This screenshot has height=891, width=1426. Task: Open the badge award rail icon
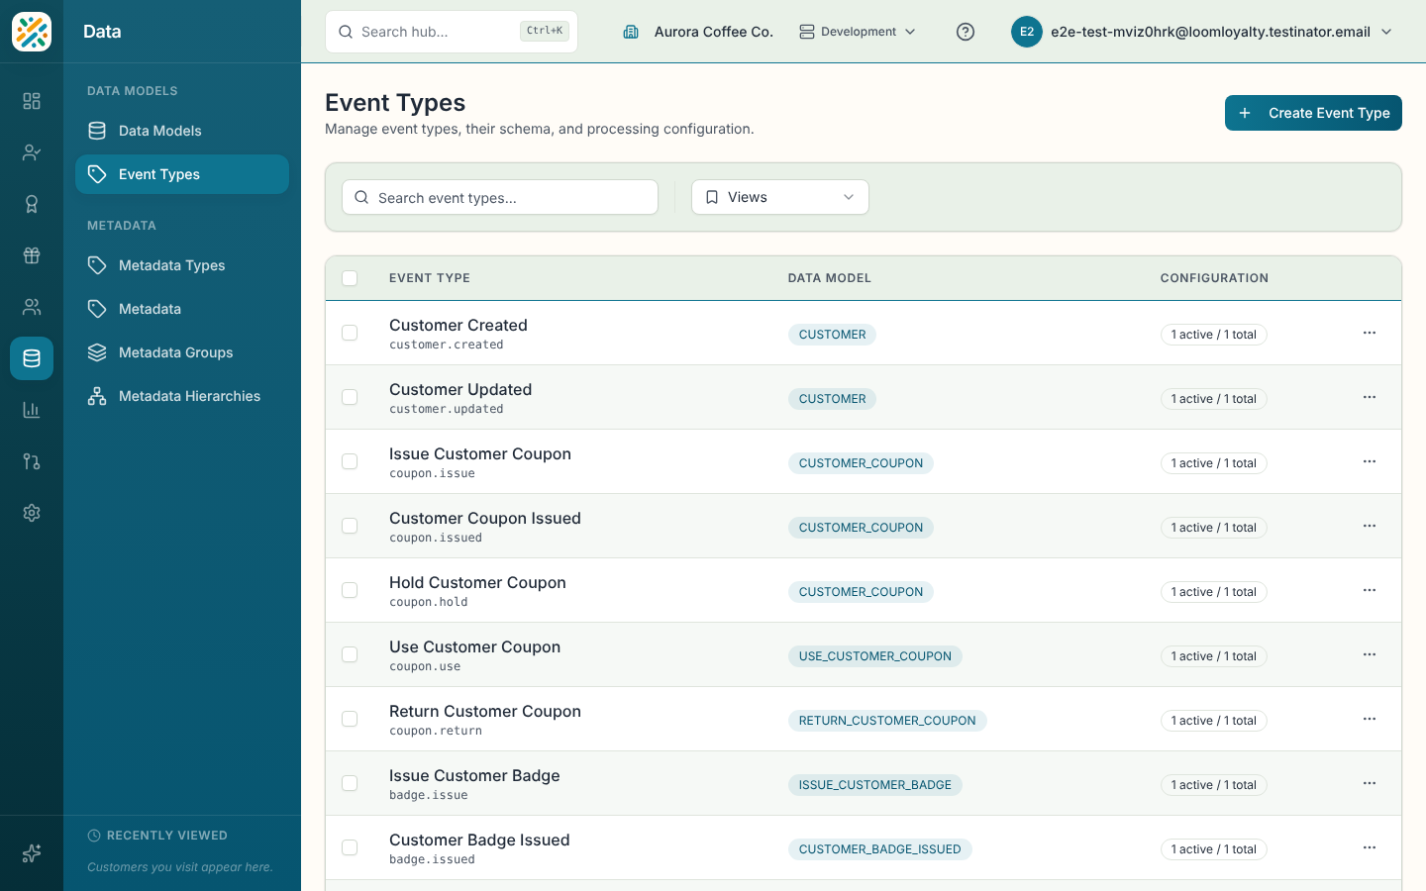32,204
